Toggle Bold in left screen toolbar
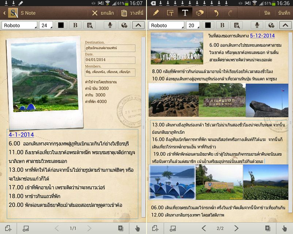 click(75, 25)
